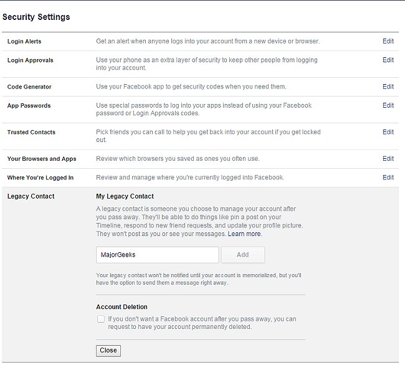Enable the account deletion checkbox

click(x=101, y=319)
